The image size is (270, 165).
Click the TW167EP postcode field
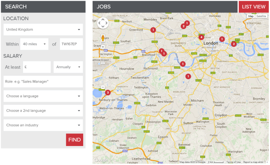tap(71, 44)
